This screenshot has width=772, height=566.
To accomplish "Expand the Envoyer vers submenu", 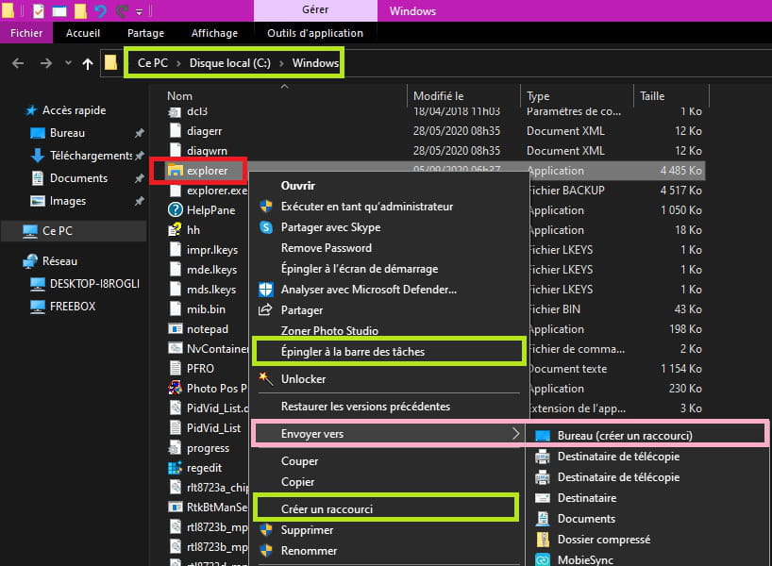I will (x=388, y=434).
